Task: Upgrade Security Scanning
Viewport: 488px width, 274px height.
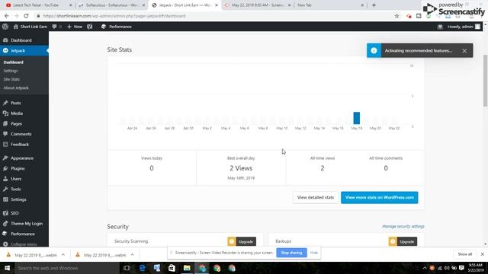Action: (x=242, y=241)
